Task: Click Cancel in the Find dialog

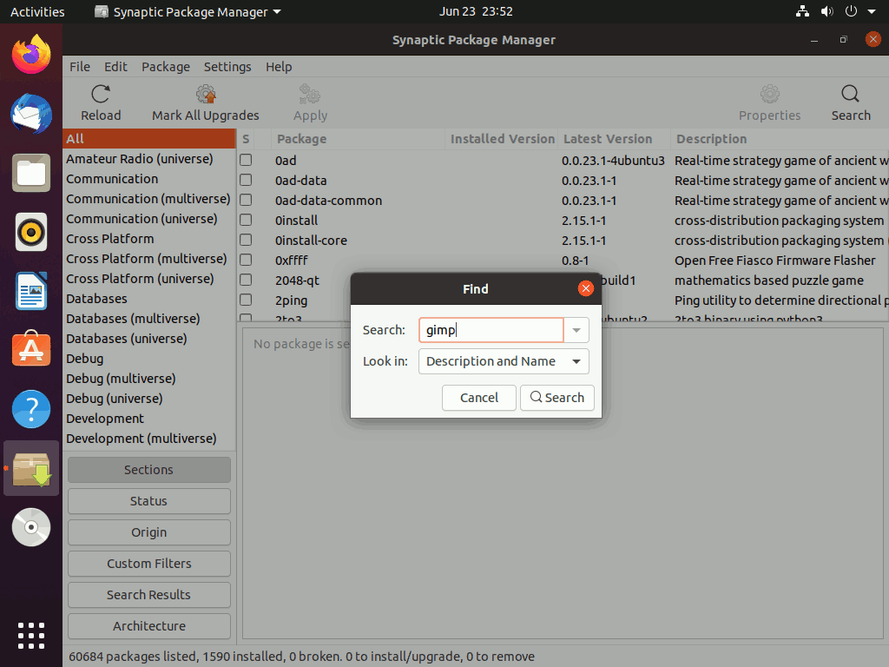Action: 479,398
